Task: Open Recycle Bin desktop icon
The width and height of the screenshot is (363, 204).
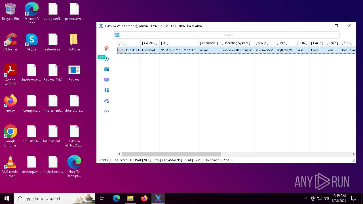Action: pos(10,12)
